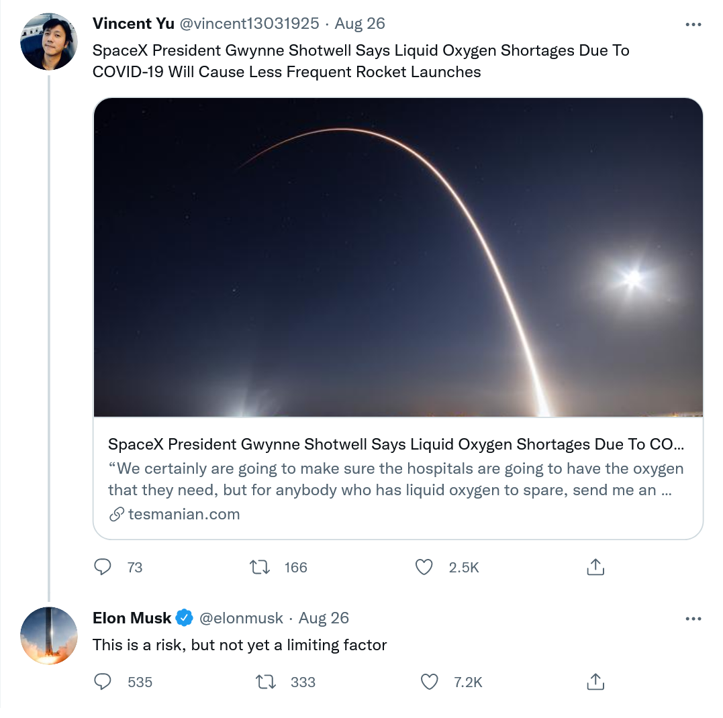
Task: Like Elon Musk's reply tweet
Action: pyautogui.click(x=430, y=682)
